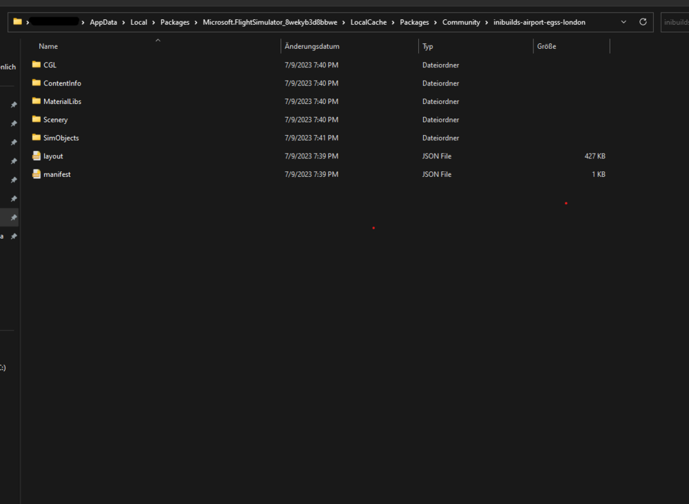Sort by the Typ column header
Screen dimensions: 689x504
point(428,46)
